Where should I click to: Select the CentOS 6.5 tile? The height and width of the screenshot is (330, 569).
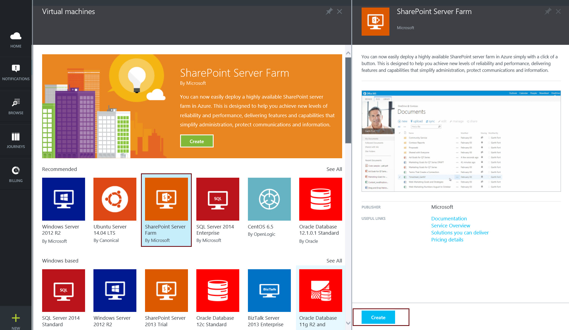(269, 207)
